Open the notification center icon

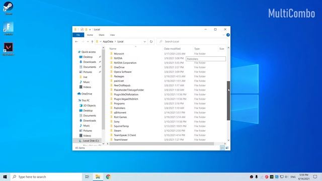tap(315, 176)
